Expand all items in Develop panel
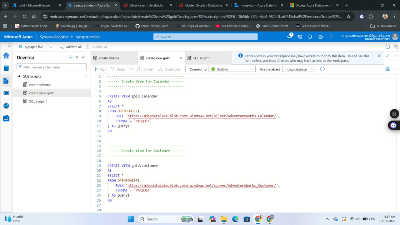Screen dimensions: 400x225 77,57
